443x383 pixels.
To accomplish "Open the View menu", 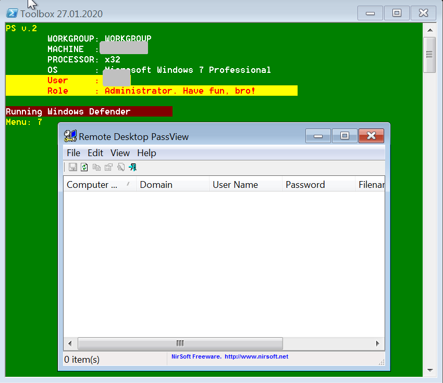I will (120, 153).
